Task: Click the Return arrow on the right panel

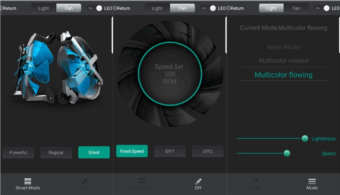Action: [x=234, y=8]
